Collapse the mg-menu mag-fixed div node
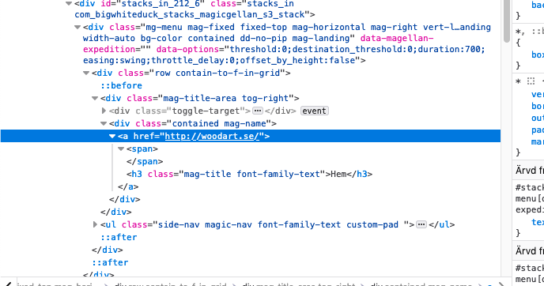The width and height of the screenshot is (544, 286). 77,27
